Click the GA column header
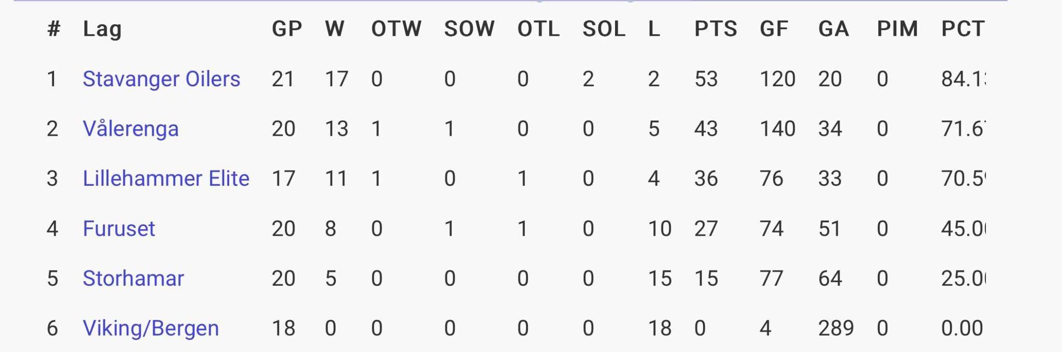 click(x=833, y=29)
